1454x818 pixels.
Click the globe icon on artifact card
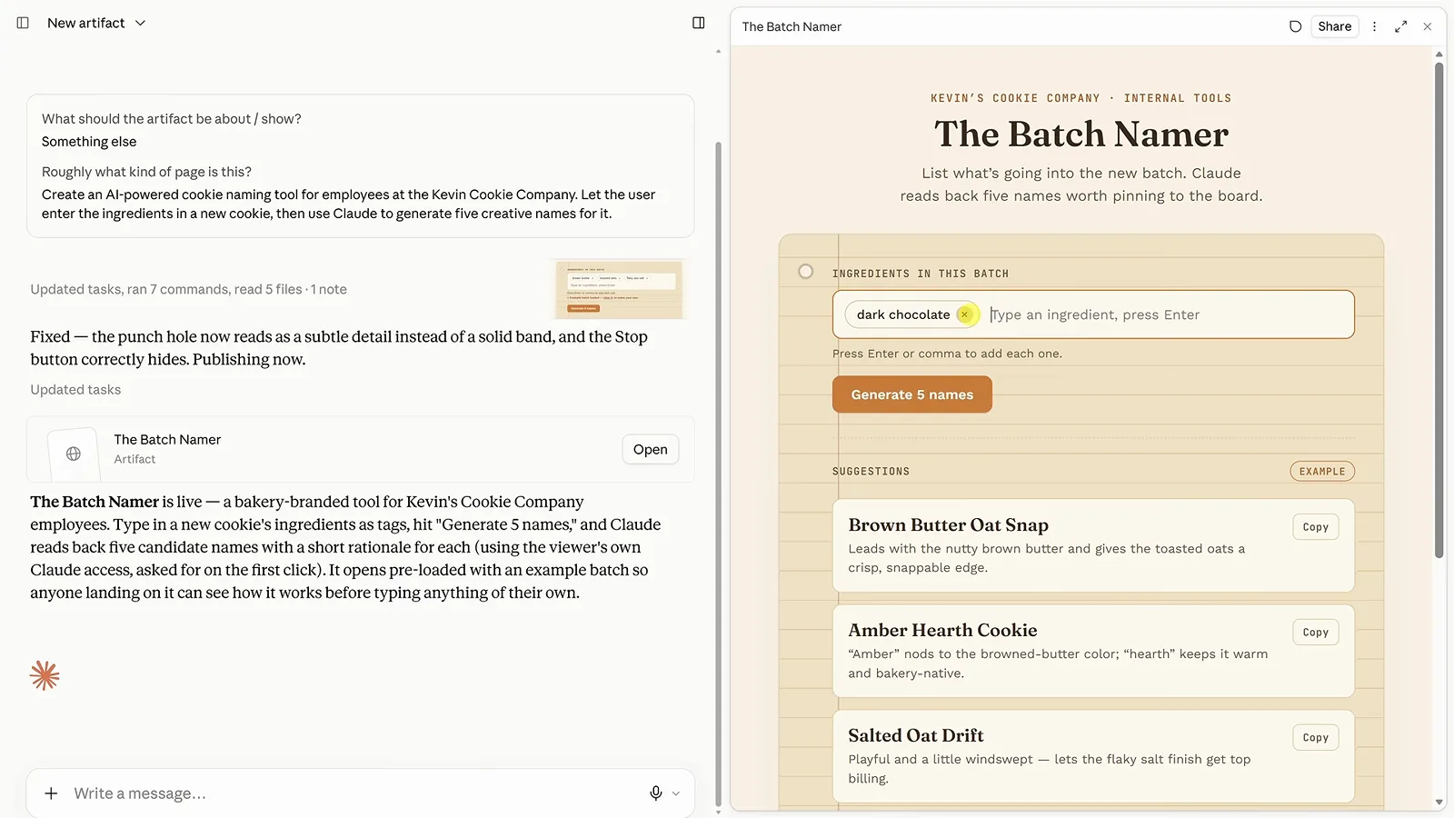[x=74, y=454]
